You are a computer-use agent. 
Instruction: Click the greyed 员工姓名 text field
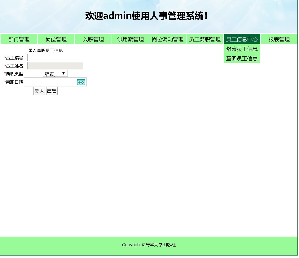click(x=55, y=66)
